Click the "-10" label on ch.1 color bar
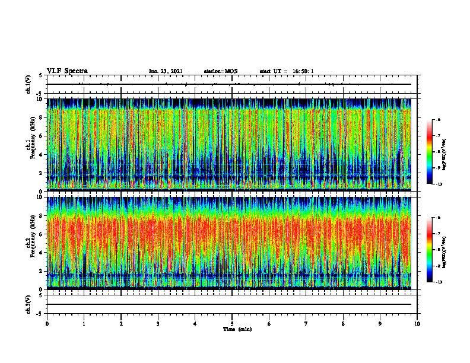 [439, 184]
